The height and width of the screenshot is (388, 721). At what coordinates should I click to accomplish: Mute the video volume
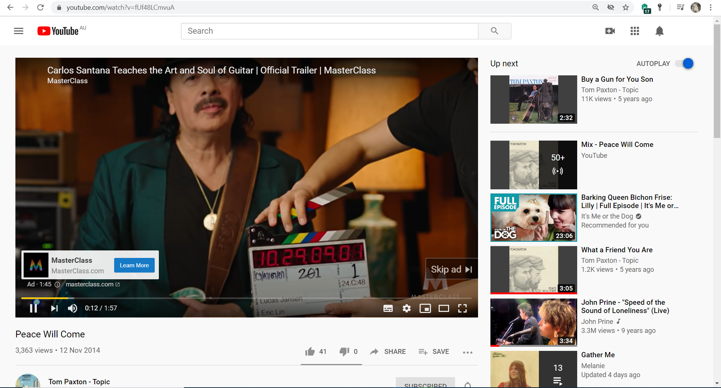[72, 308]
